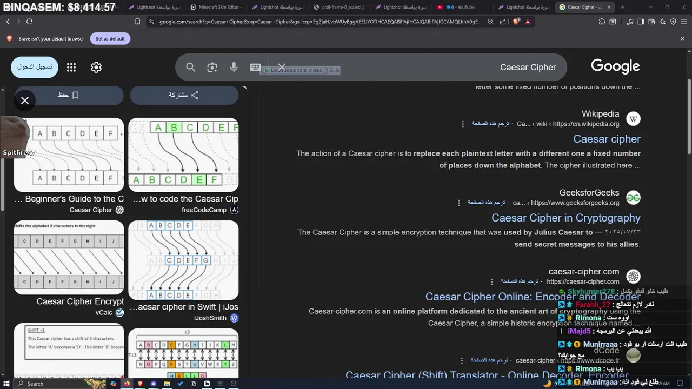The width and height of the screenshot is (692, 389).
Task: Open Discord from the taskbar
Action: coord(154,384)
